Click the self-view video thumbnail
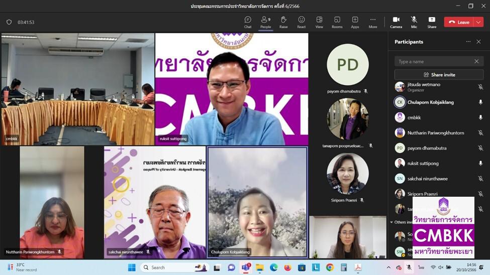This screenshot has width=490, height=275. [348, 237]
